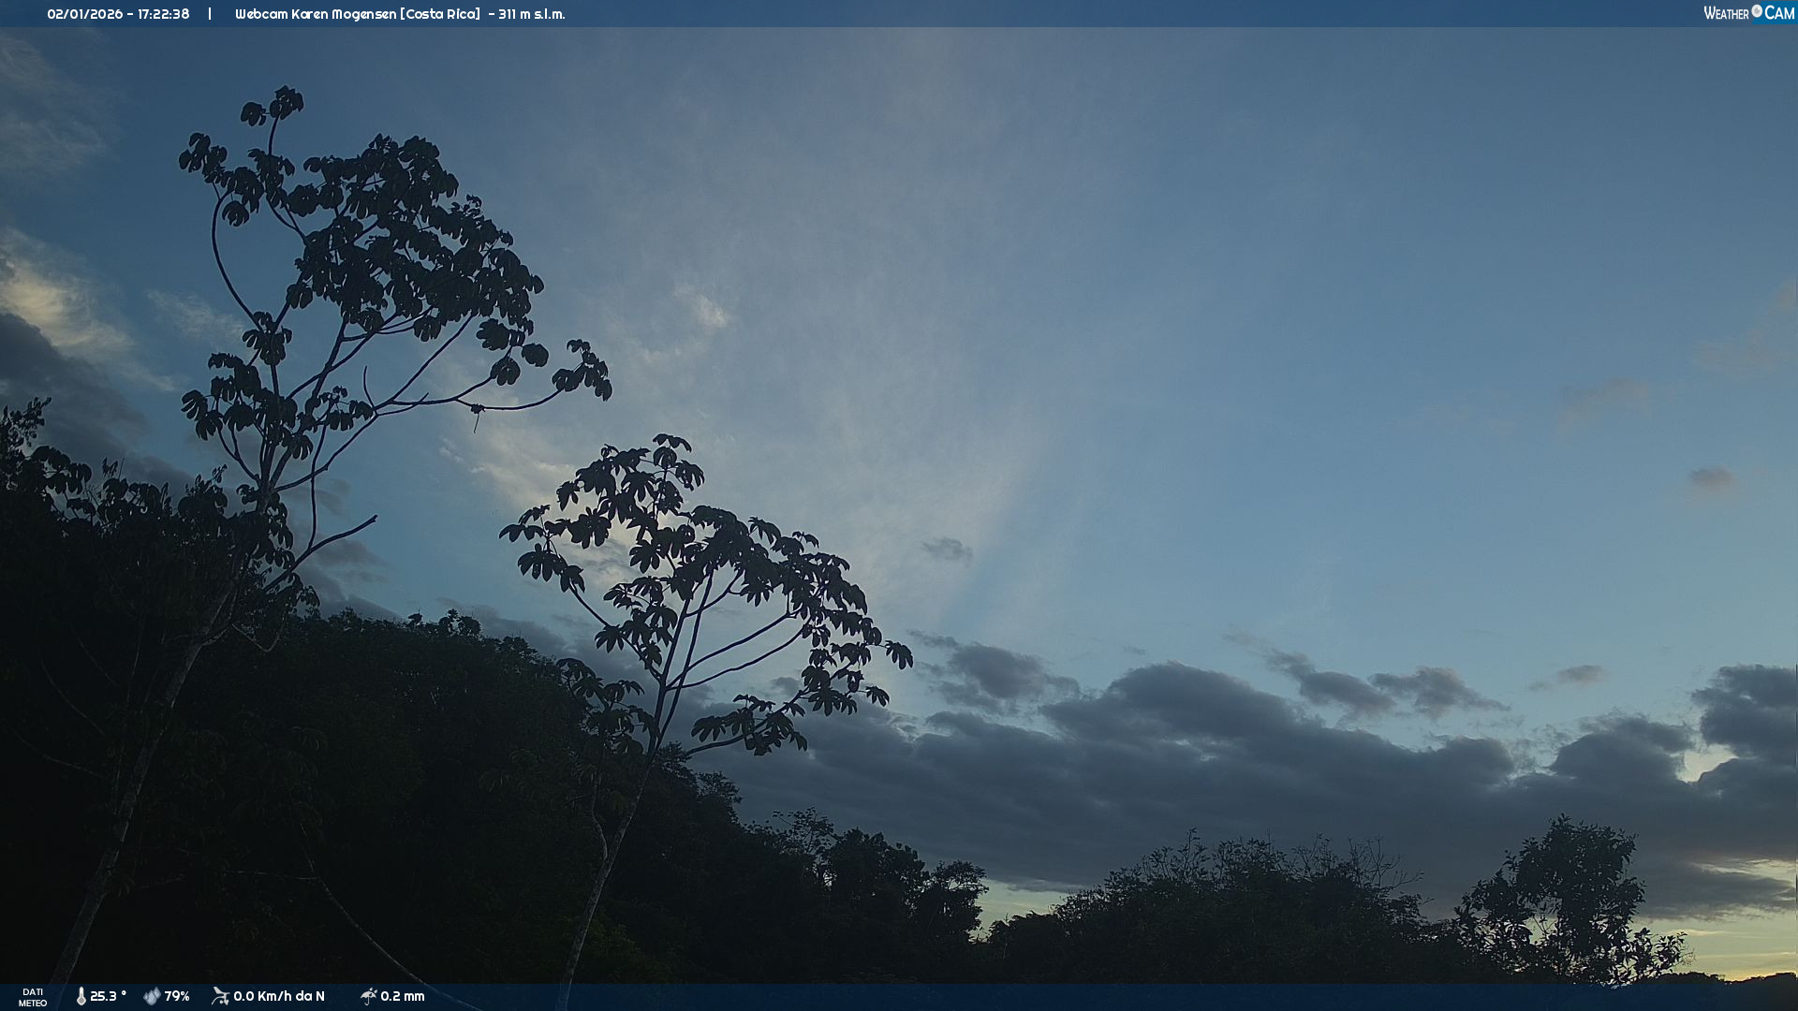The width and height of the screenshot is (1798, 1011).
Task: Click the 17:22:38 time stamp
Action: tap(163, 14)
